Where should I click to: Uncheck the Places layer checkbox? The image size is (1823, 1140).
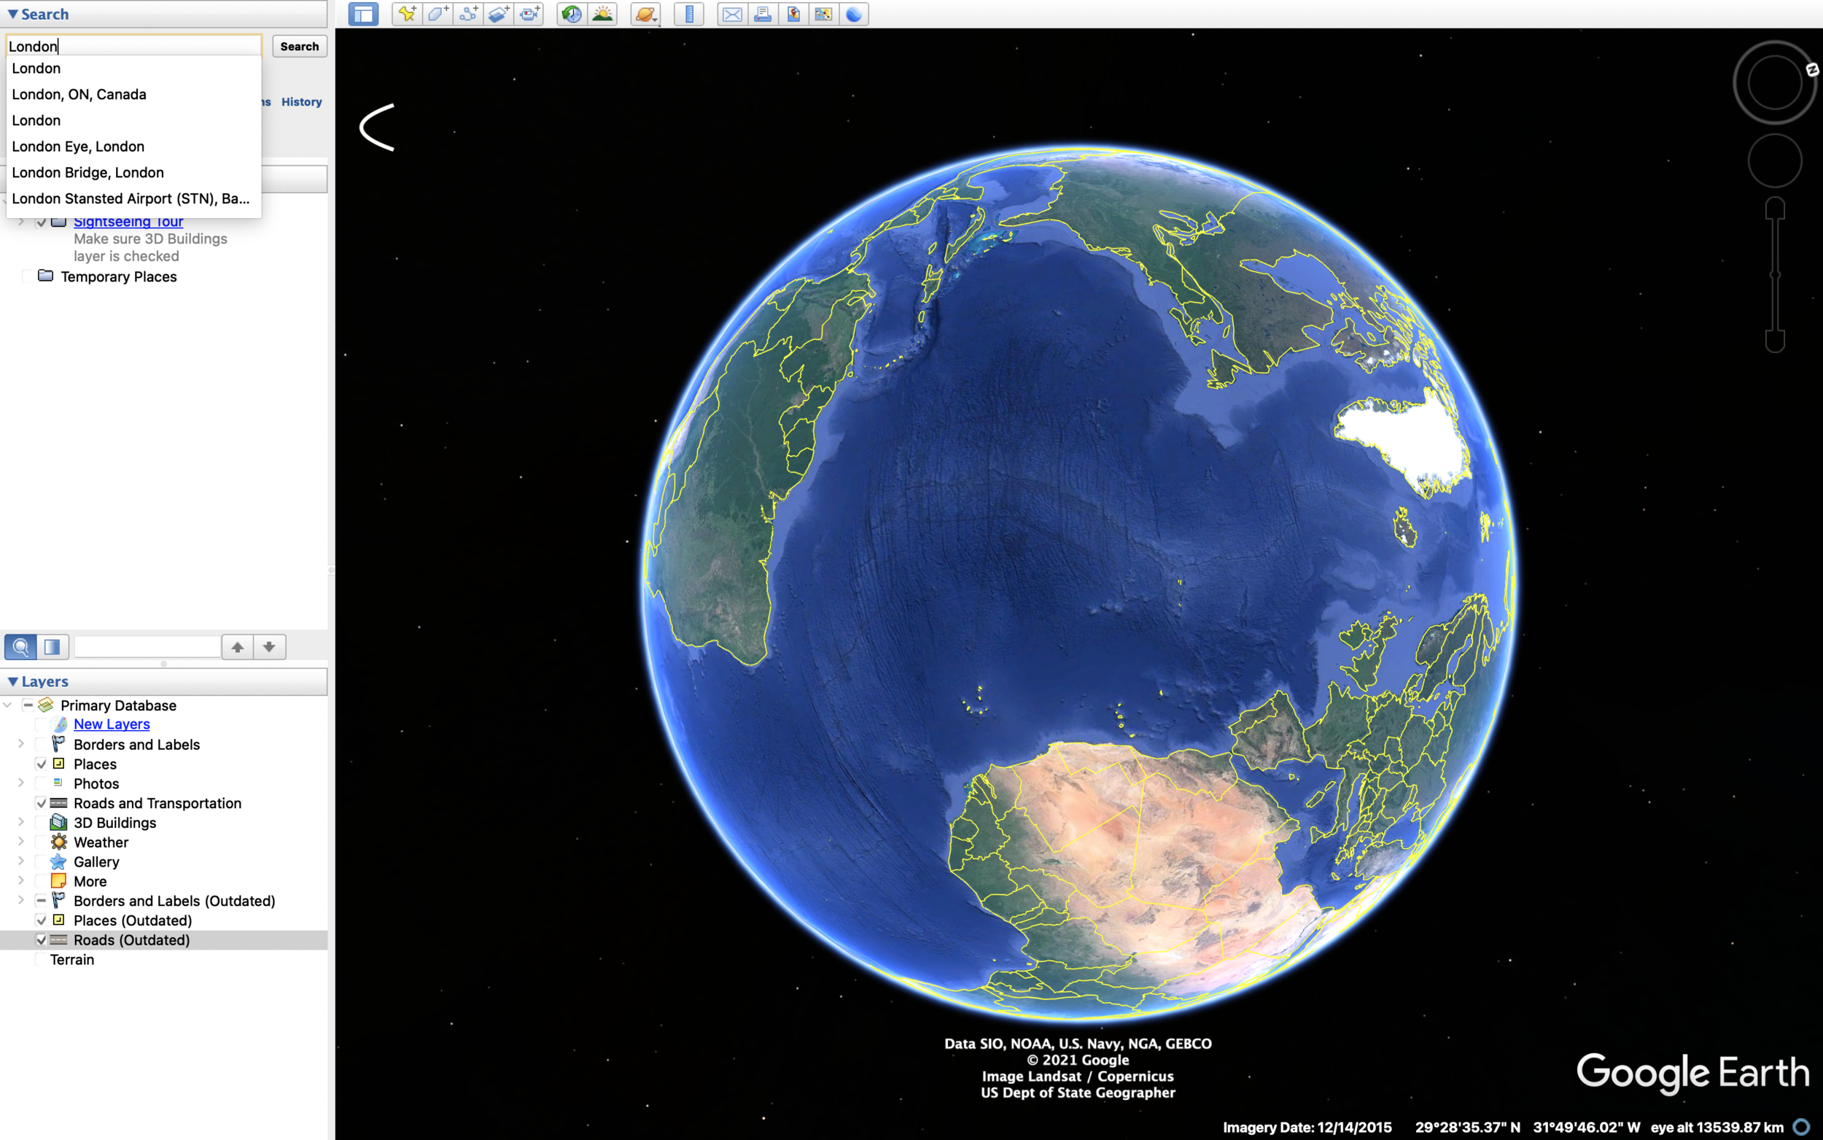(x=42, y=764)
